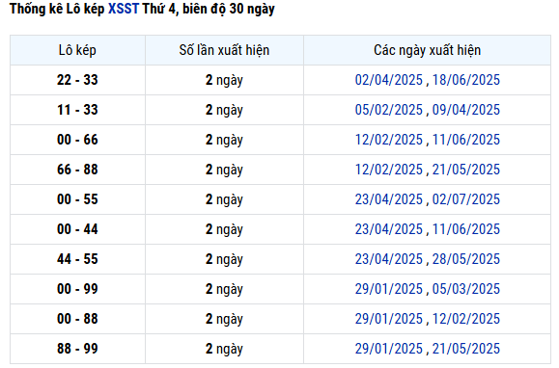Screen dimensions: 559x368
Task: Open date 29/01/2025 in the 00 - 99 row
Action: 388,289
